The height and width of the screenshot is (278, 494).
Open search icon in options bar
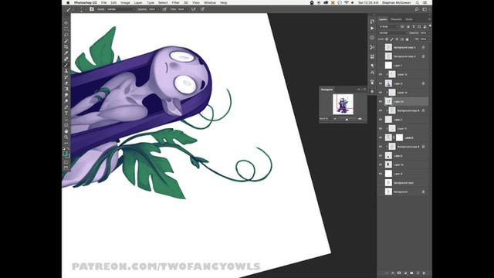coord(417,9)
